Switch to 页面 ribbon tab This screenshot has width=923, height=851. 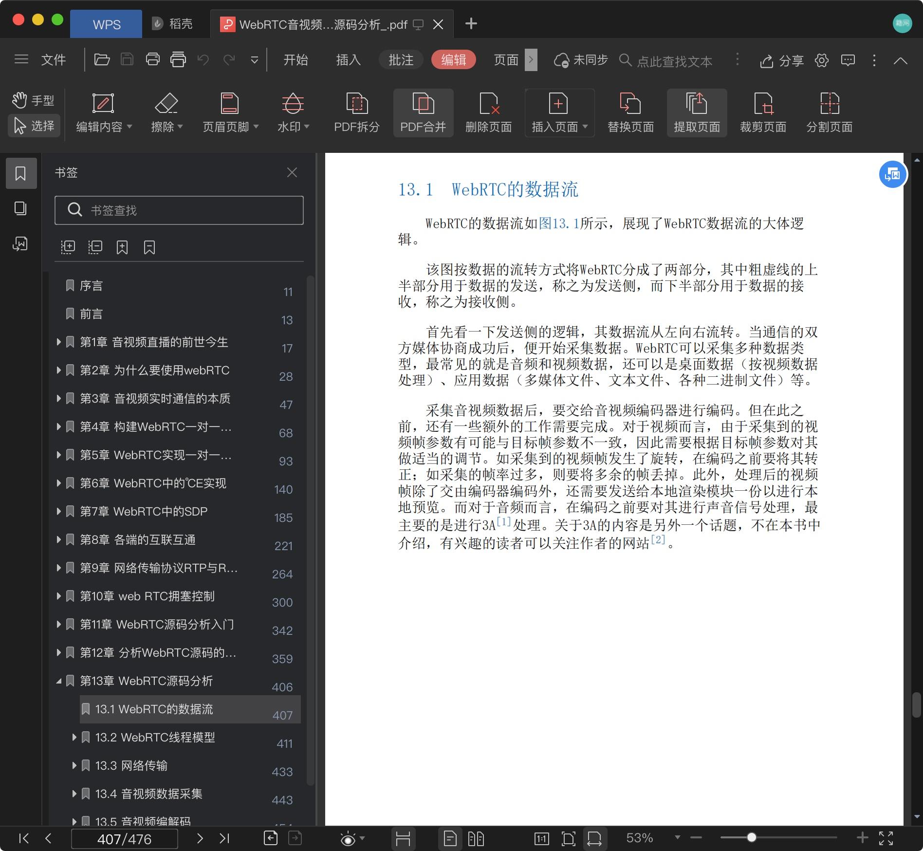coord(506,60)
